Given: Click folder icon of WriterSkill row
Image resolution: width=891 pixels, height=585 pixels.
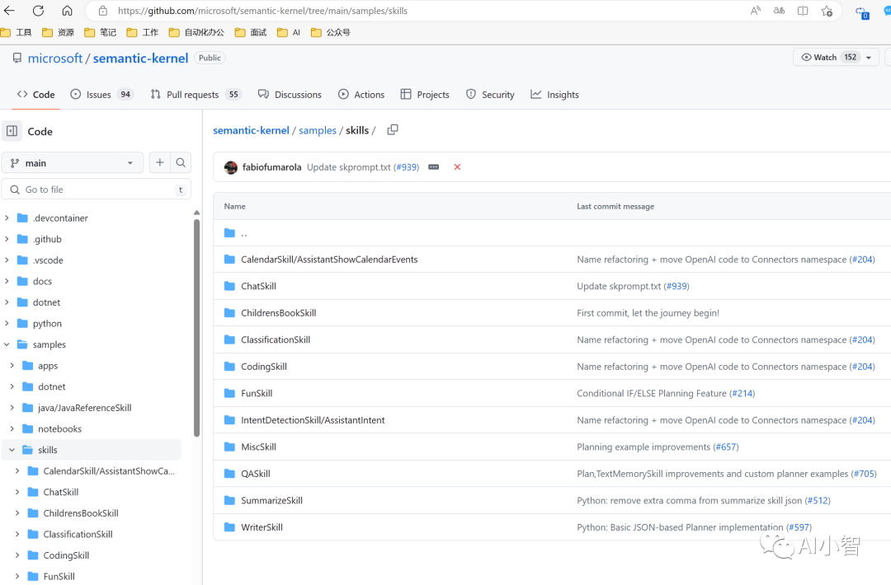Looking at the screenshot, I should 229,527.
